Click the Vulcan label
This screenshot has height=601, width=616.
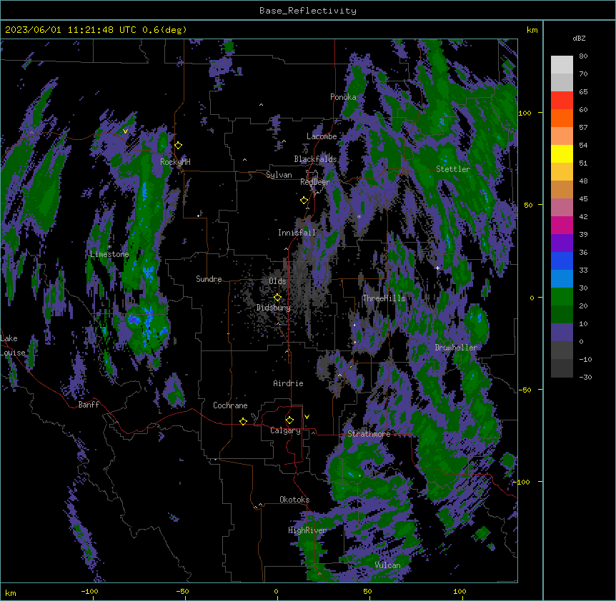(387, 565)
